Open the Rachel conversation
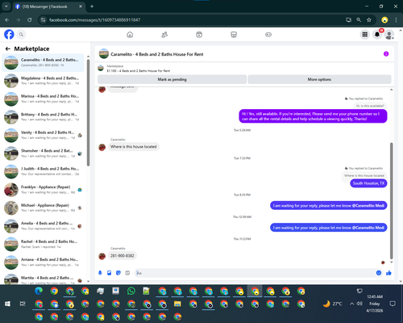The width and height of the screenshot is (403, 323). pyautogui.click(x=43, y=244)
